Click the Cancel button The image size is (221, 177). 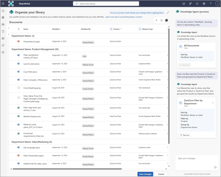pyautogui.click(x=161, y=174)
